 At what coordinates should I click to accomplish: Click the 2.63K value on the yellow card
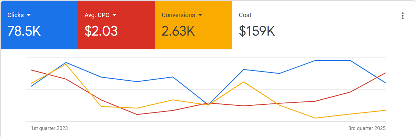click(178, 31)
